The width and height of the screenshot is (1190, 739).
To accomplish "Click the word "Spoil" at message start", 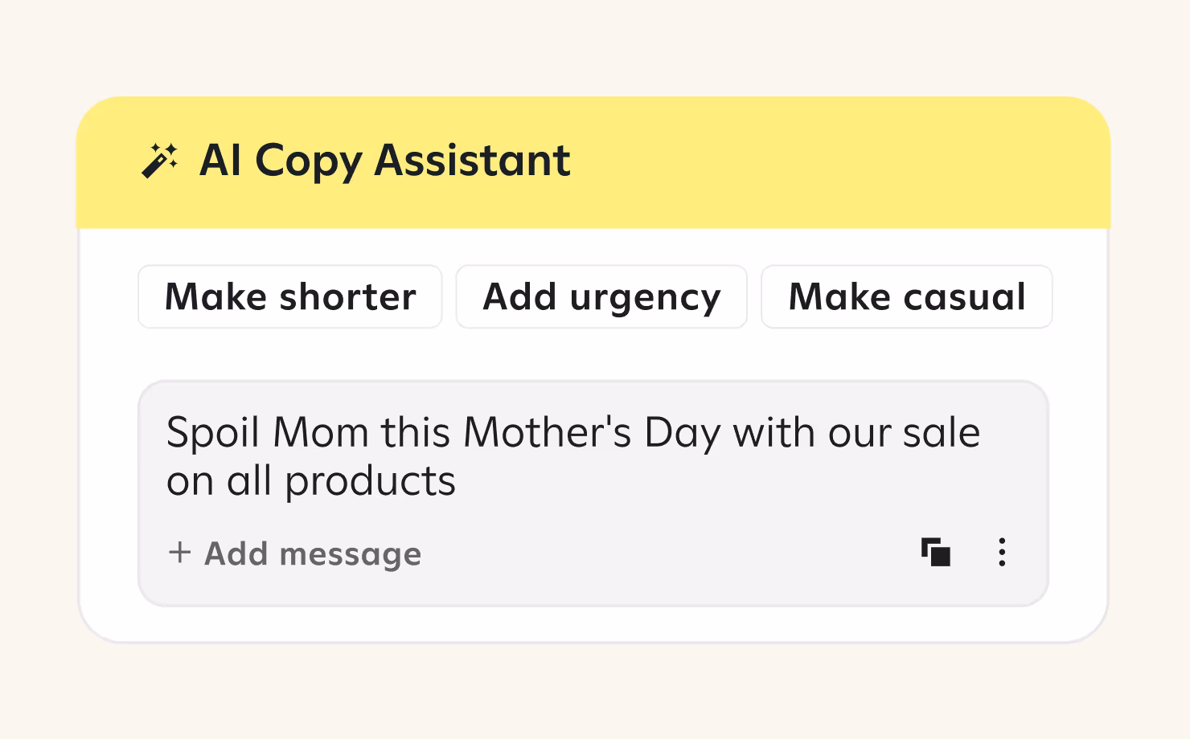I will point(212,433).
